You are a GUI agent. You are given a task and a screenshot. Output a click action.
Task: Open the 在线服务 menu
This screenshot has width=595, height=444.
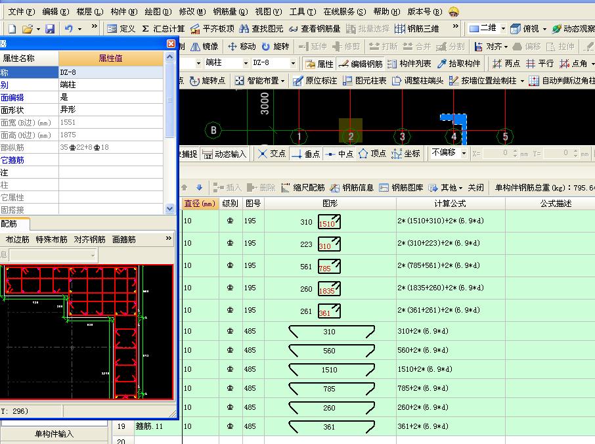tap(345, 12)
